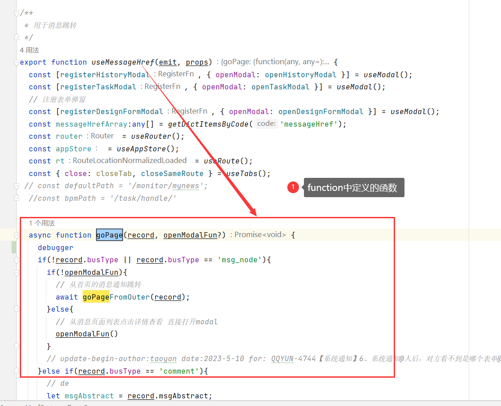
Task: Collapse the doc comment fold marker at /**
Action: pyautogui.click(x=17, y=13)
